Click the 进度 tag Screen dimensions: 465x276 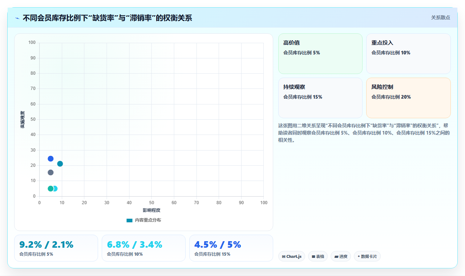[x=341, y=256]
